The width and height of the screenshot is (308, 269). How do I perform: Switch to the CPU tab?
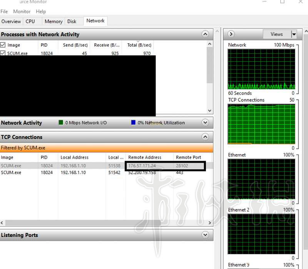[x=30, y=22]
